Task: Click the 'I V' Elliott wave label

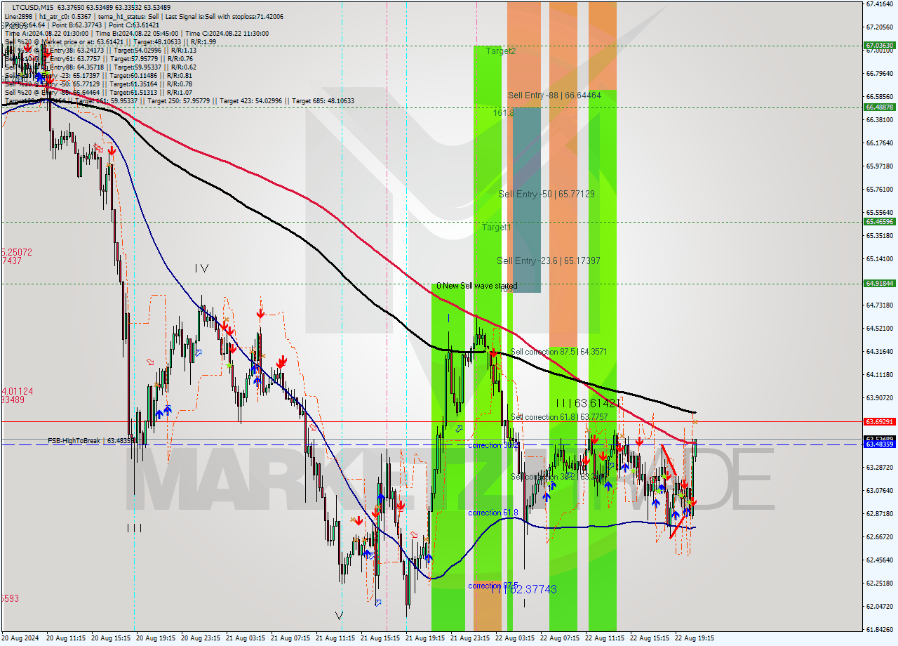Action: tap(202, 268)
